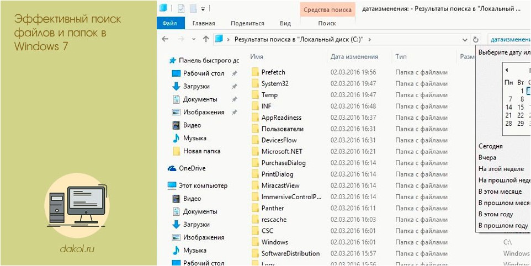Go to previous month in the calendar
Image resolution: width=531 pixels, height=266 pixels.
tap(507, 70)
